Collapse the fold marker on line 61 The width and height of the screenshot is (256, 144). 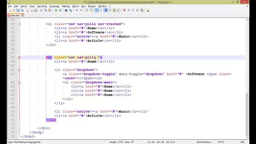(19, 70)
